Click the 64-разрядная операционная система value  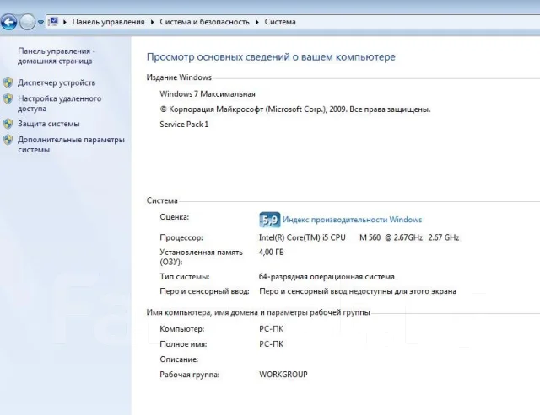click(327, 277)
